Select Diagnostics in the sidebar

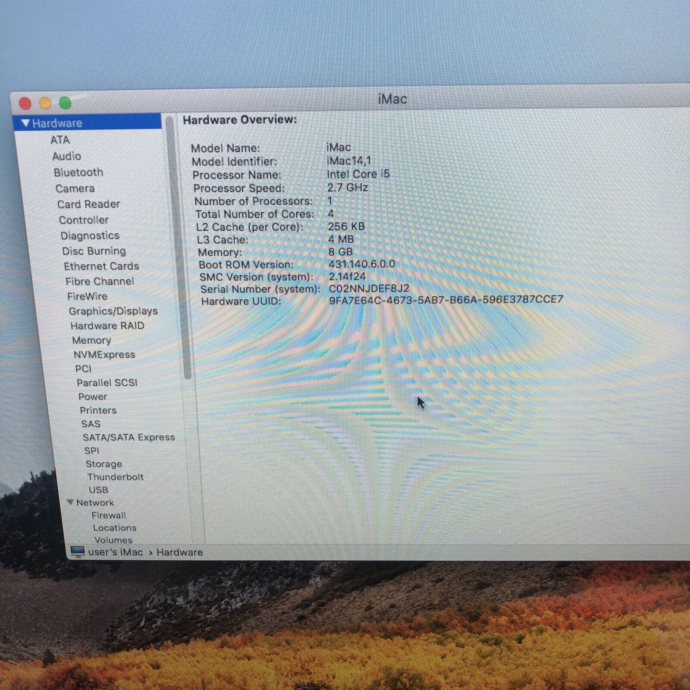[x=90, y=235]
